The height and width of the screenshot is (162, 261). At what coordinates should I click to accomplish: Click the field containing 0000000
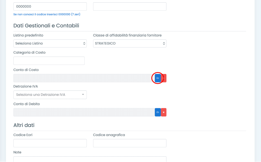click(50, 6)
